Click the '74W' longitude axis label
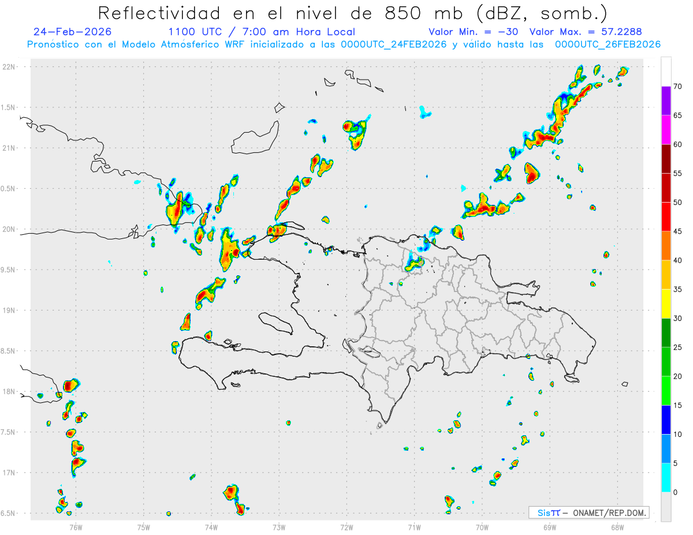Viewport: 693px width, 535px height. [211, 527]
